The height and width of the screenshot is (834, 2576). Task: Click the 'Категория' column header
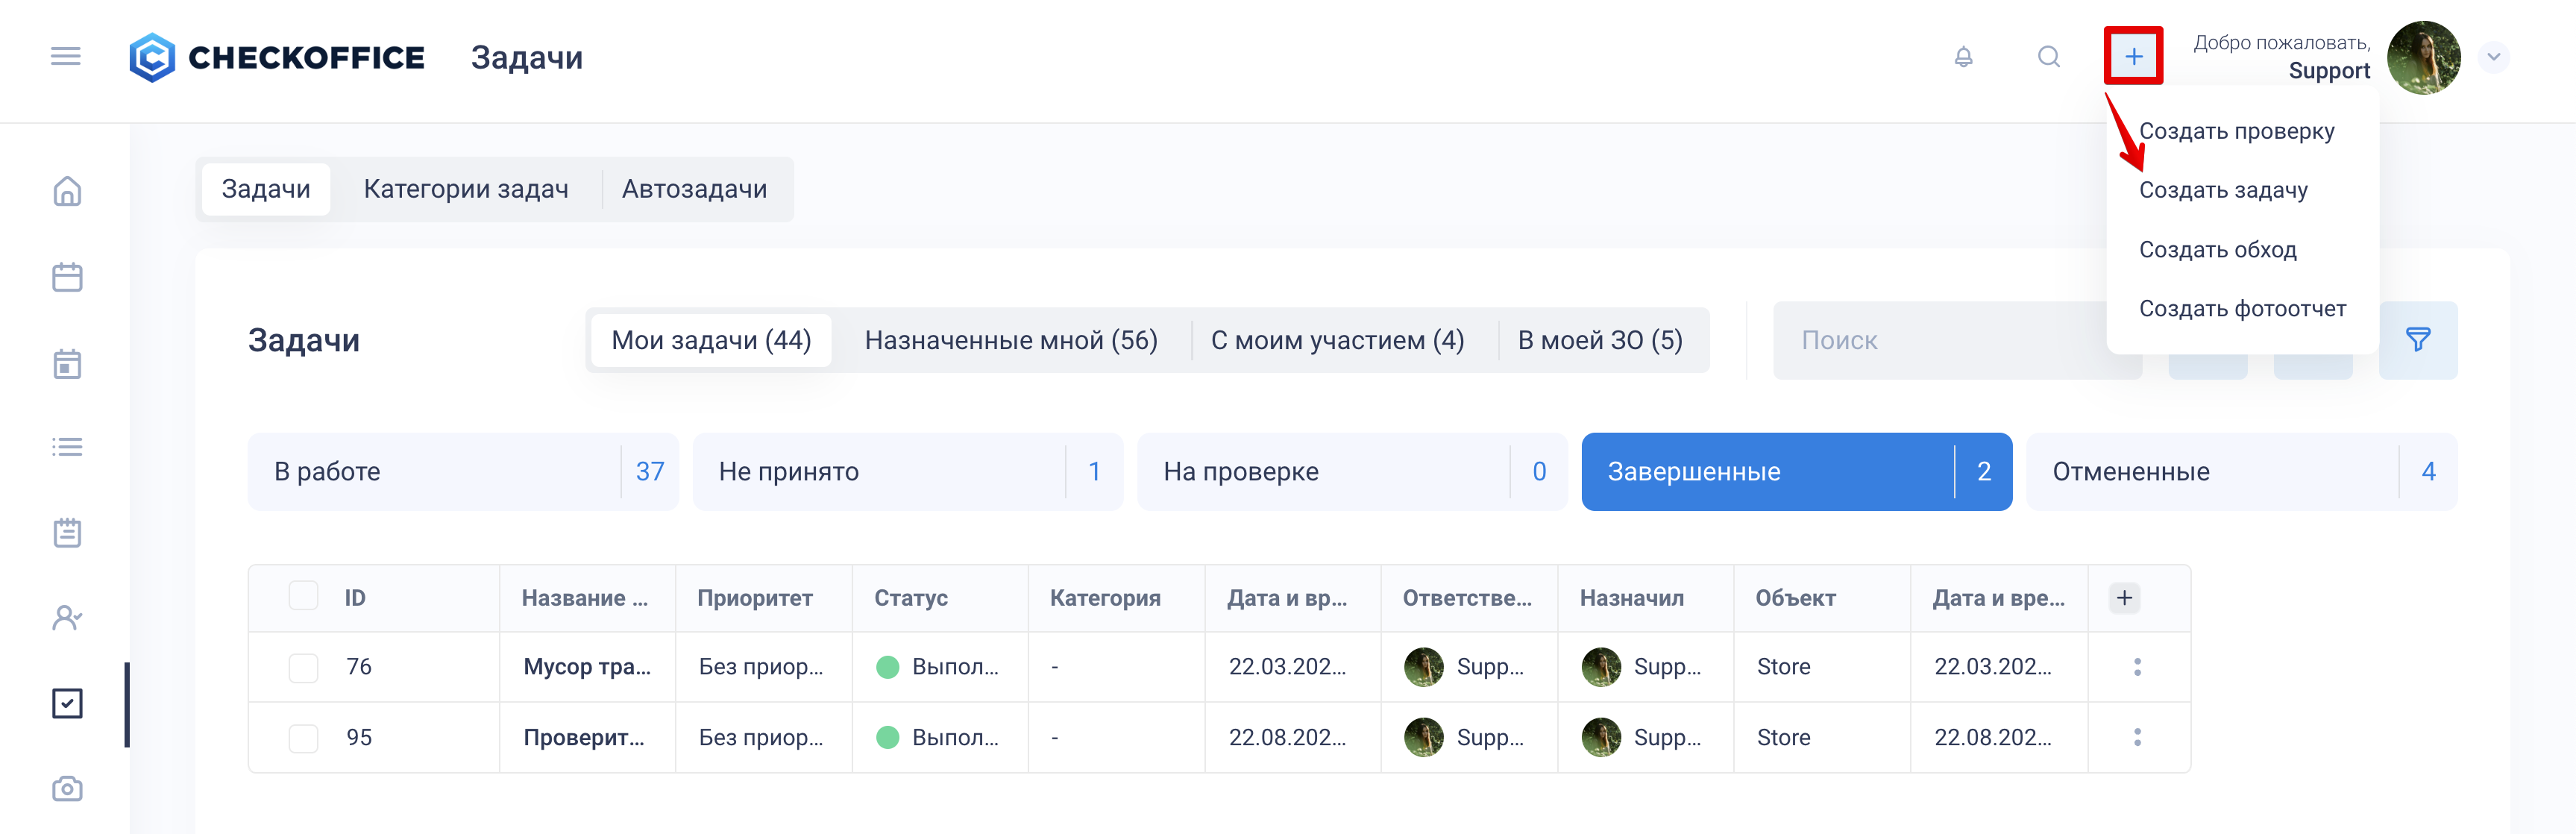[1105, 598]
